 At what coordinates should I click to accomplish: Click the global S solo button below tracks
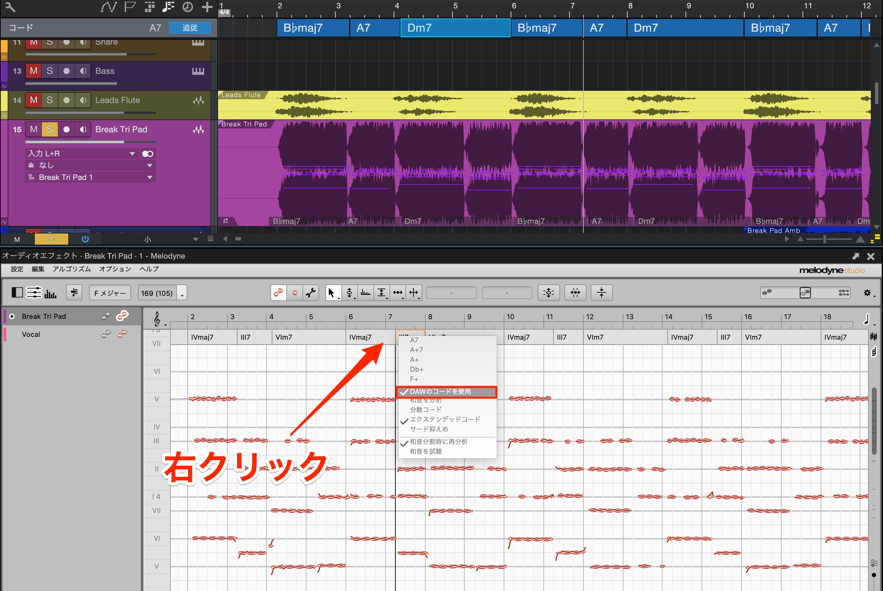tap(51, 239)
